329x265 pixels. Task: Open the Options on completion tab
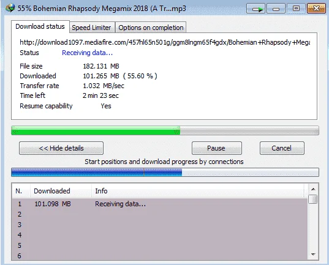click(x=151, y=28)
